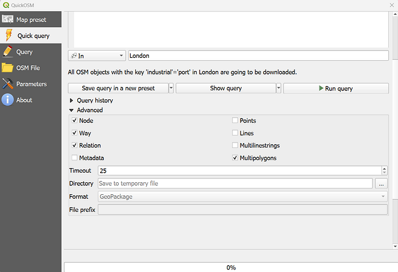Enable the Lines output checkbox
Viewport: 398px width, 272px height.
tap(235, 133)
